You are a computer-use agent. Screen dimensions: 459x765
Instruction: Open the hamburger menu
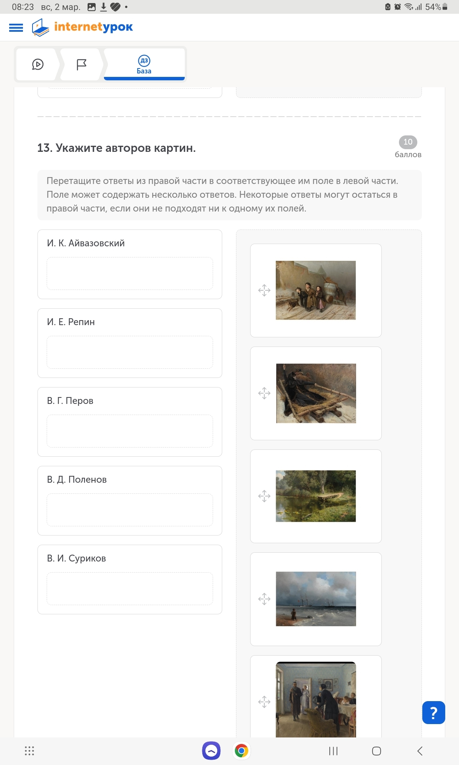pyautogui.click(x=16, y=28)
